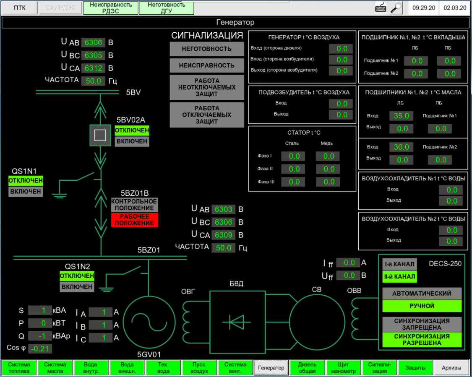This screenshot has width=472, height=377.
Task: Open the Дизель общая tab
Action: (308, 368)
